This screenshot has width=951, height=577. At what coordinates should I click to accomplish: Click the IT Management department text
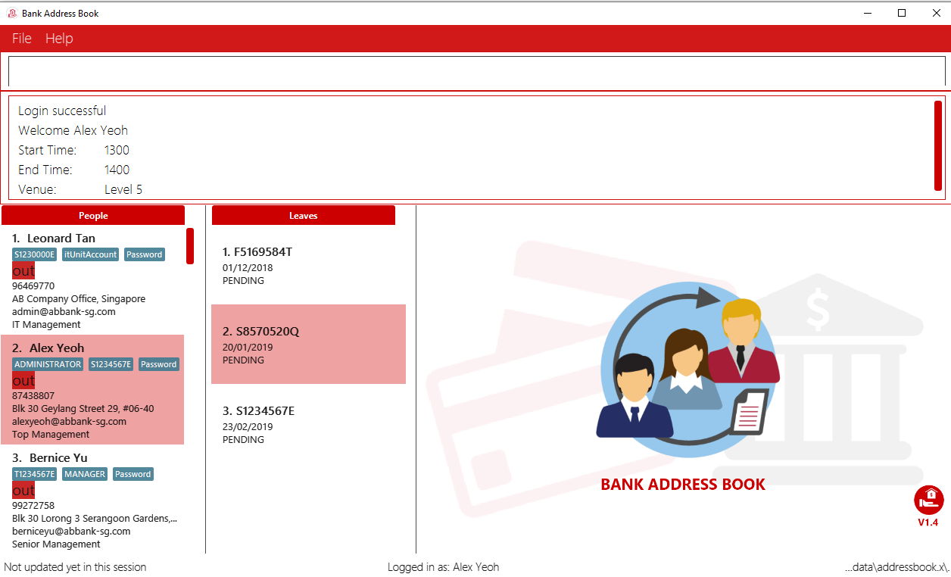(46, 324)
